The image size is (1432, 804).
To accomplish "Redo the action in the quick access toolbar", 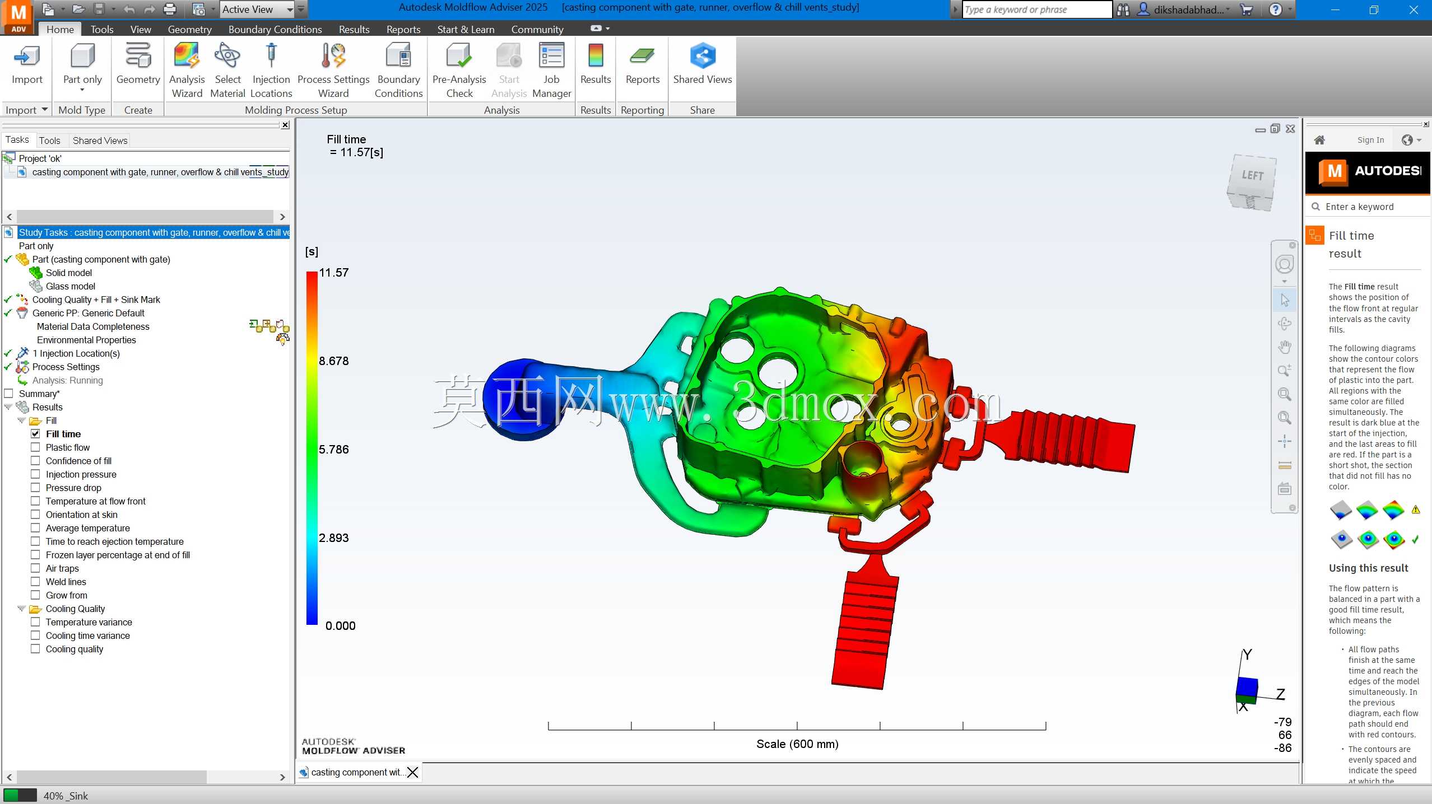I will [149, 9].
